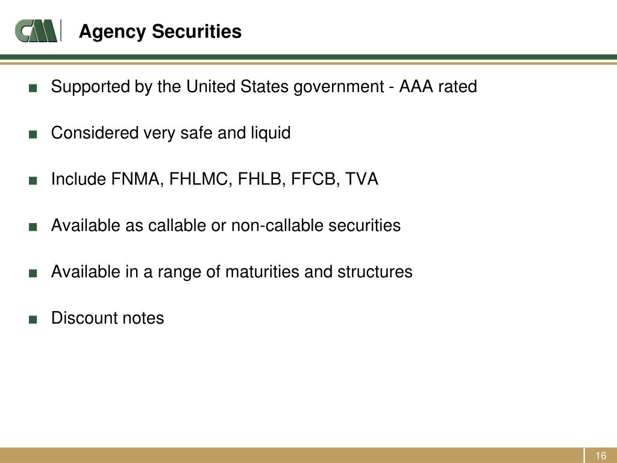Click the bullet before Available as callable
The height and width of the screenshot is (463, 617).
click(33, 227)
